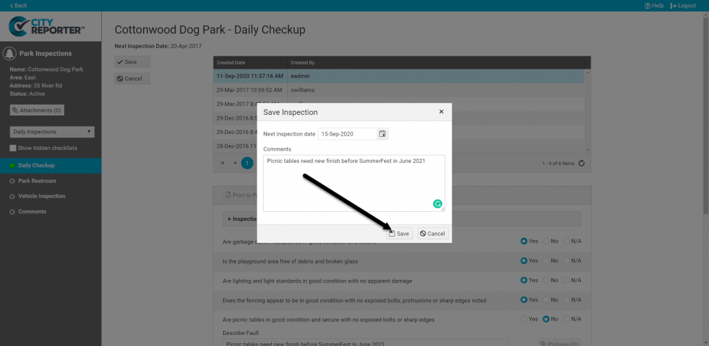This screenshot has height=346, width=709.
Task: Open the Daily Inspections dropdown
Action: 52,131
